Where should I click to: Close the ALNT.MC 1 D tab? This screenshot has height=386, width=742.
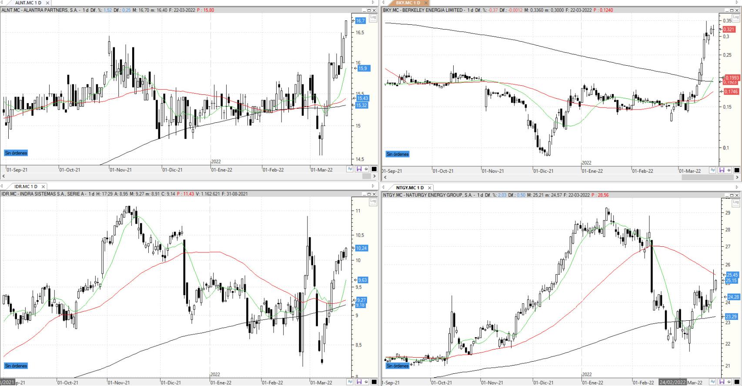pos(48,3)
